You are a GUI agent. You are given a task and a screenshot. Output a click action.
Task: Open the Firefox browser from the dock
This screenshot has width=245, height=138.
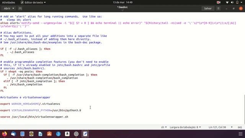pos(5,134)
